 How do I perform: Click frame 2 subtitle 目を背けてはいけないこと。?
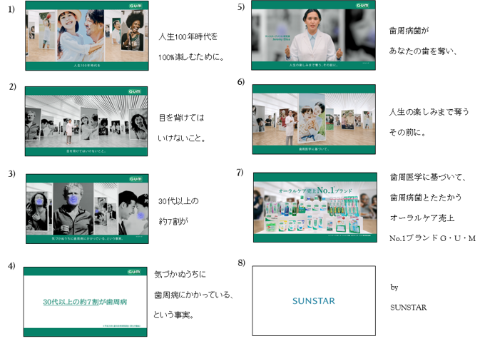86,151
